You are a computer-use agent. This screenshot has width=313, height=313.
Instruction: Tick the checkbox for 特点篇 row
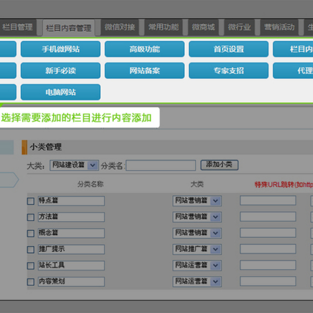(x=31, y=201)
